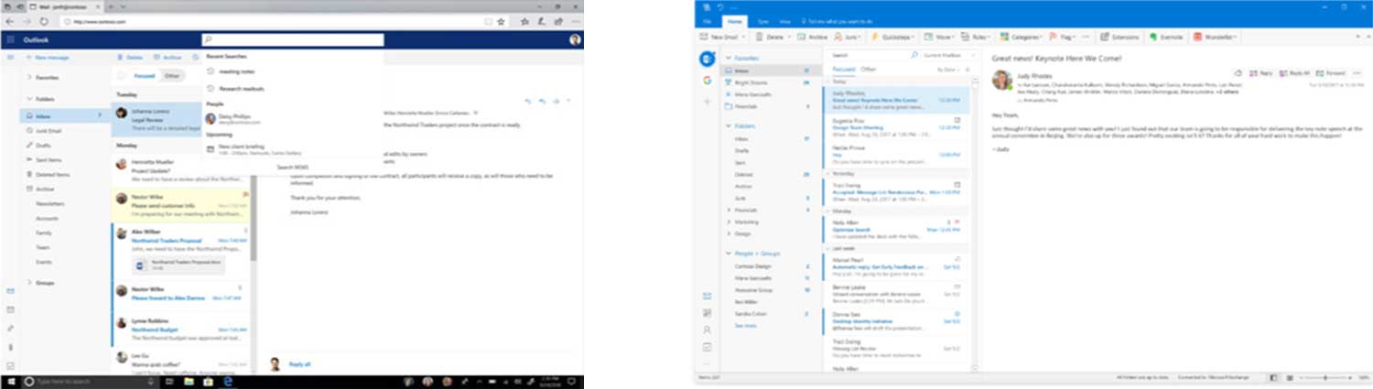Go back in the Edge browser
The width and height of the screenshot is (1373, 389).
(8, 20)
